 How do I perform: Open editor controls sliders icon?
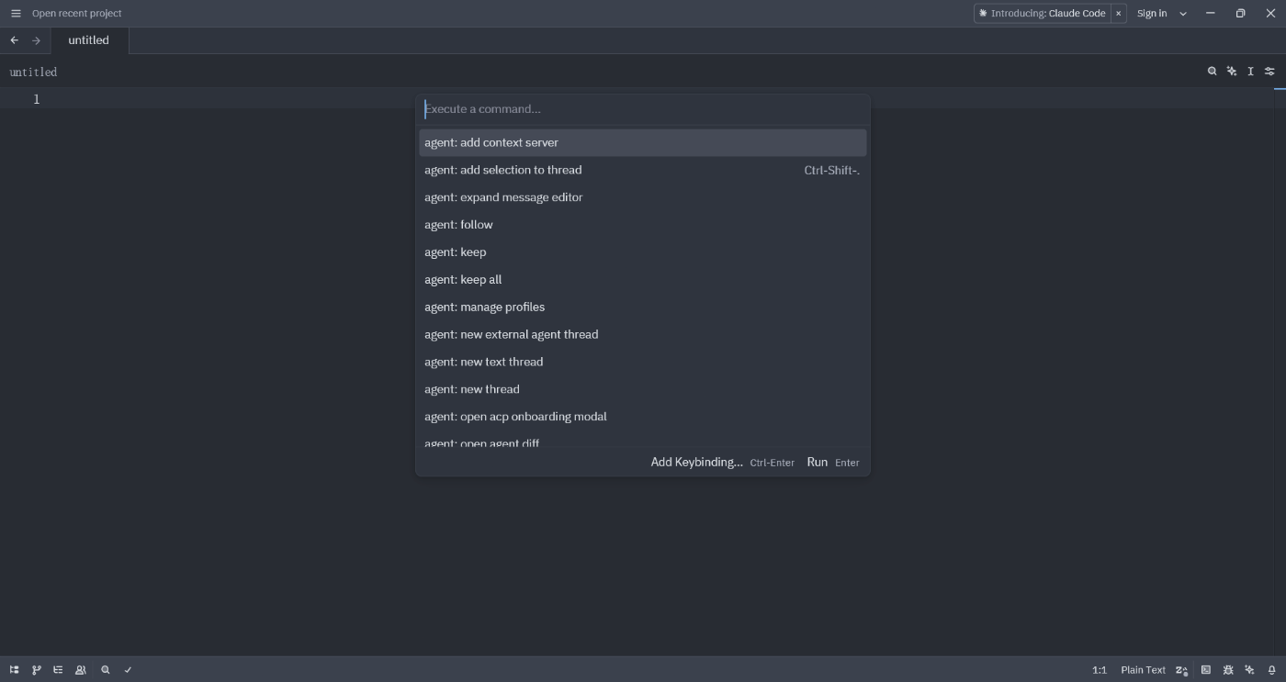1269,72
